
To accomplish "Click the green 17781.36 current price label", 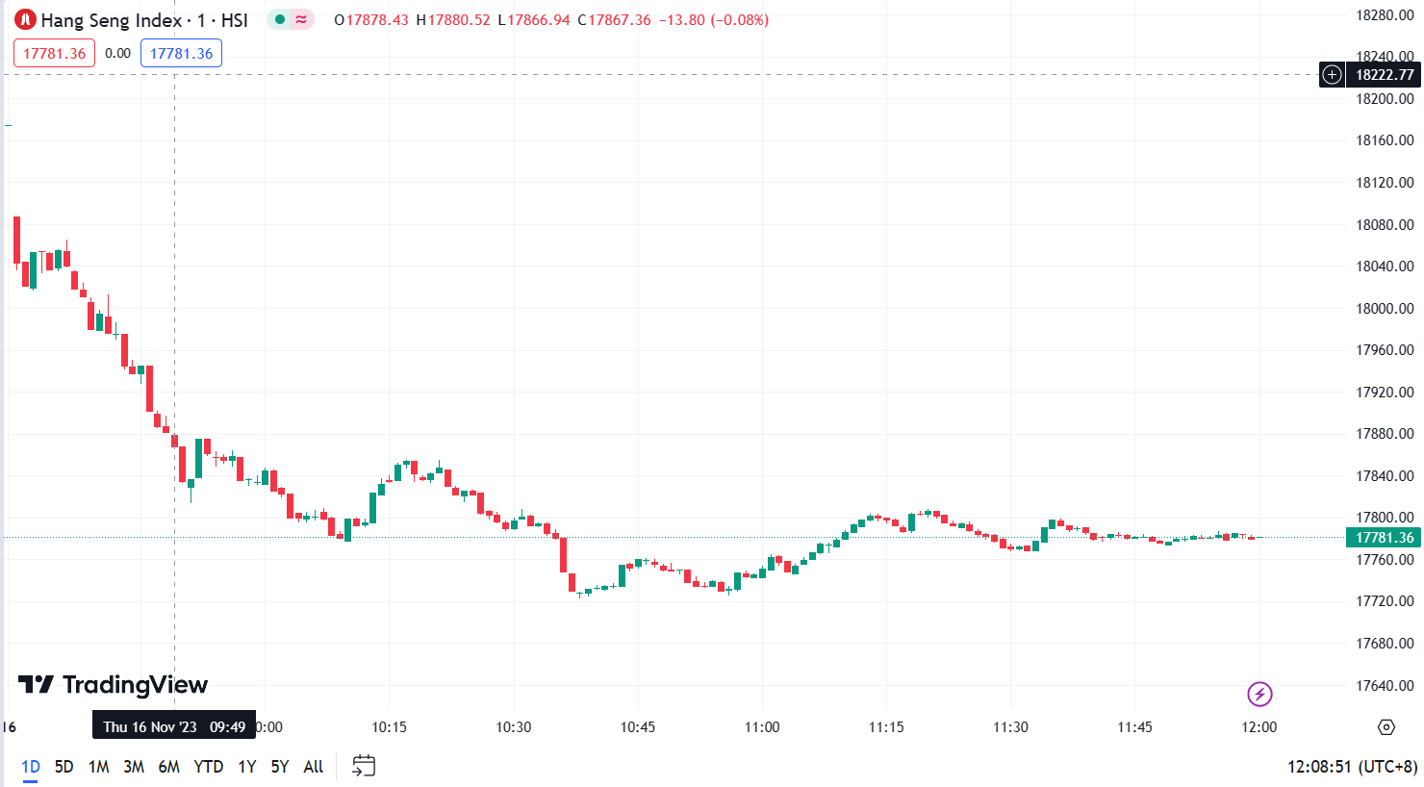I will (x=1384, y=538).
